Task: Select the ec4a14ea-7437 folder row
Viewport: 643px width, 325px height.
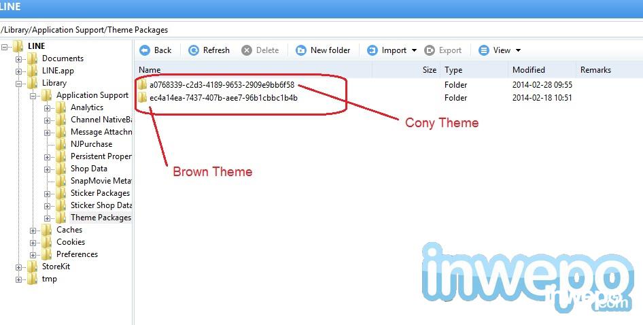Action: [x=355, y=98]
